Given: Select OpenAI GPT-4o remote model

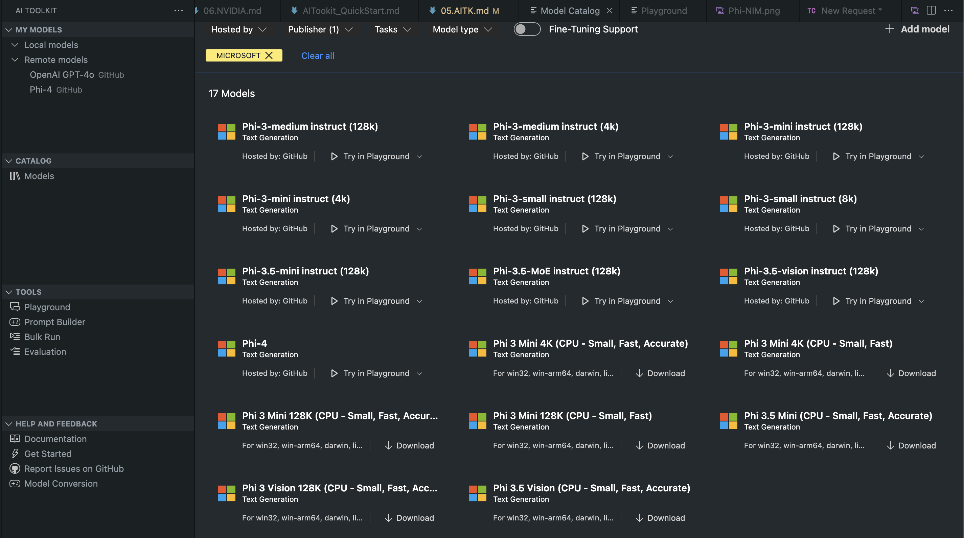Looking at the screenshot, I should tap(77, 75).
